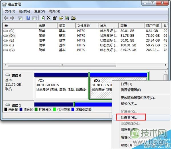Click the 30.01 GB capacity cell
This screenshot has height=149, width=171.
point(127,31)
